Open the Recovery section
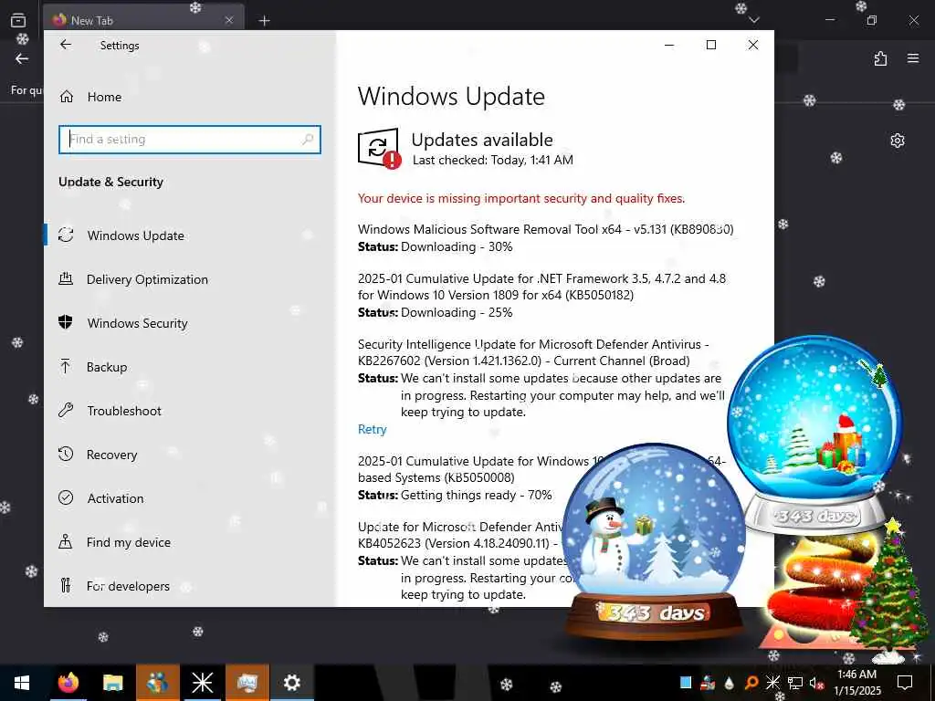Image resolution: width=935 pixels, height=701 pixels. (111, 455)
